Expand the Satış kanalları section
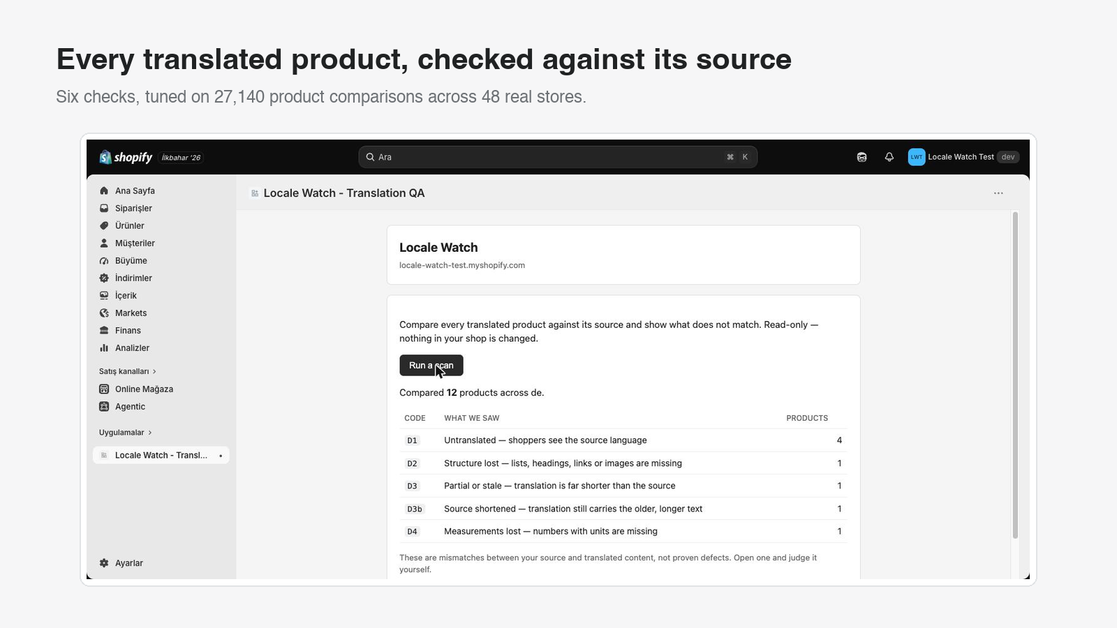Viewport: 1117px width, 628px height. [128, 371]
